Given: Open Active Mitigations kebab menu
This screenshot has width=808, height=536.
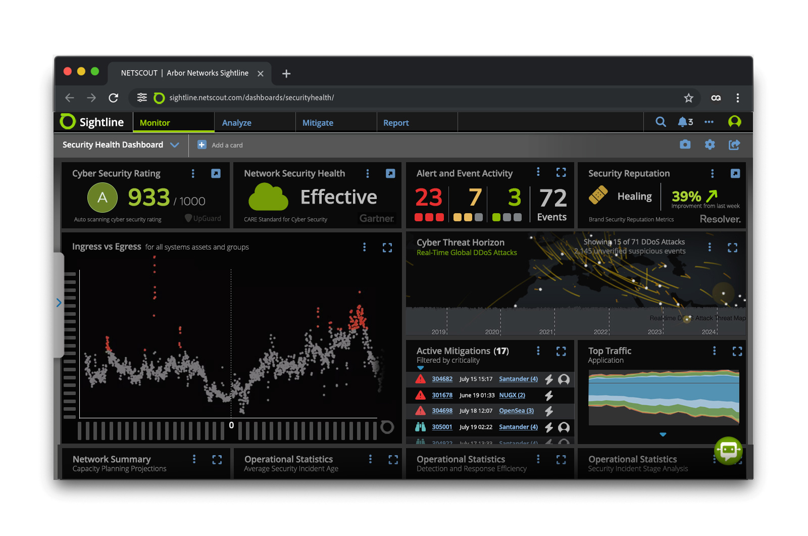Looking at the screenshot, I should pos(538,351).
